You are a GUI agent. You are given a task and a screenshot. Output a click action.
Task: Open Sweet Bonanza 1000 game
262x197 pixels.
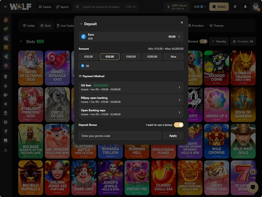[57, 68]
